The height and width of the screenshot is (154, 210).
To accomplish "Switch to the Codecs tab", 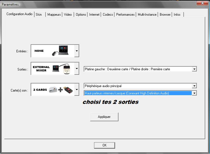I will [x=108, y=15].
